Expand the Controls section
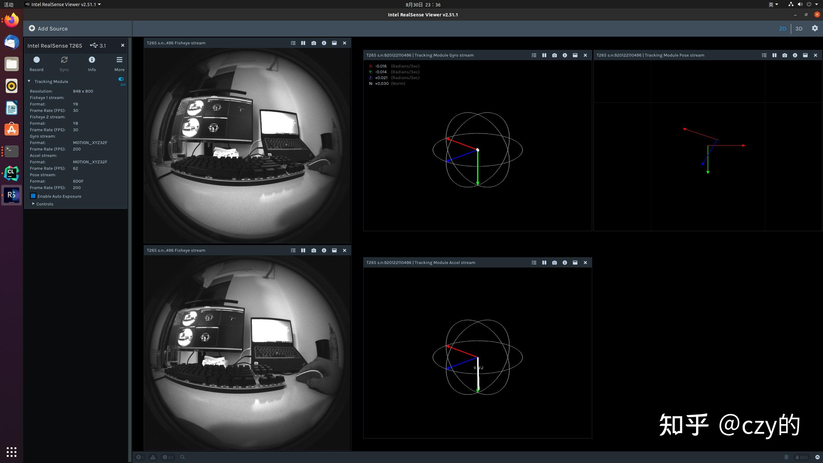 point(33,204)
